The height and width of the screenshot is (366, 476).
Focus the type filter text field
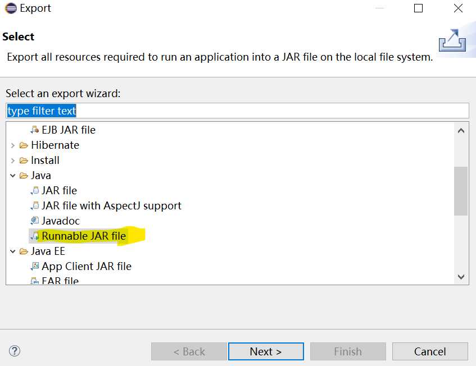237,111
